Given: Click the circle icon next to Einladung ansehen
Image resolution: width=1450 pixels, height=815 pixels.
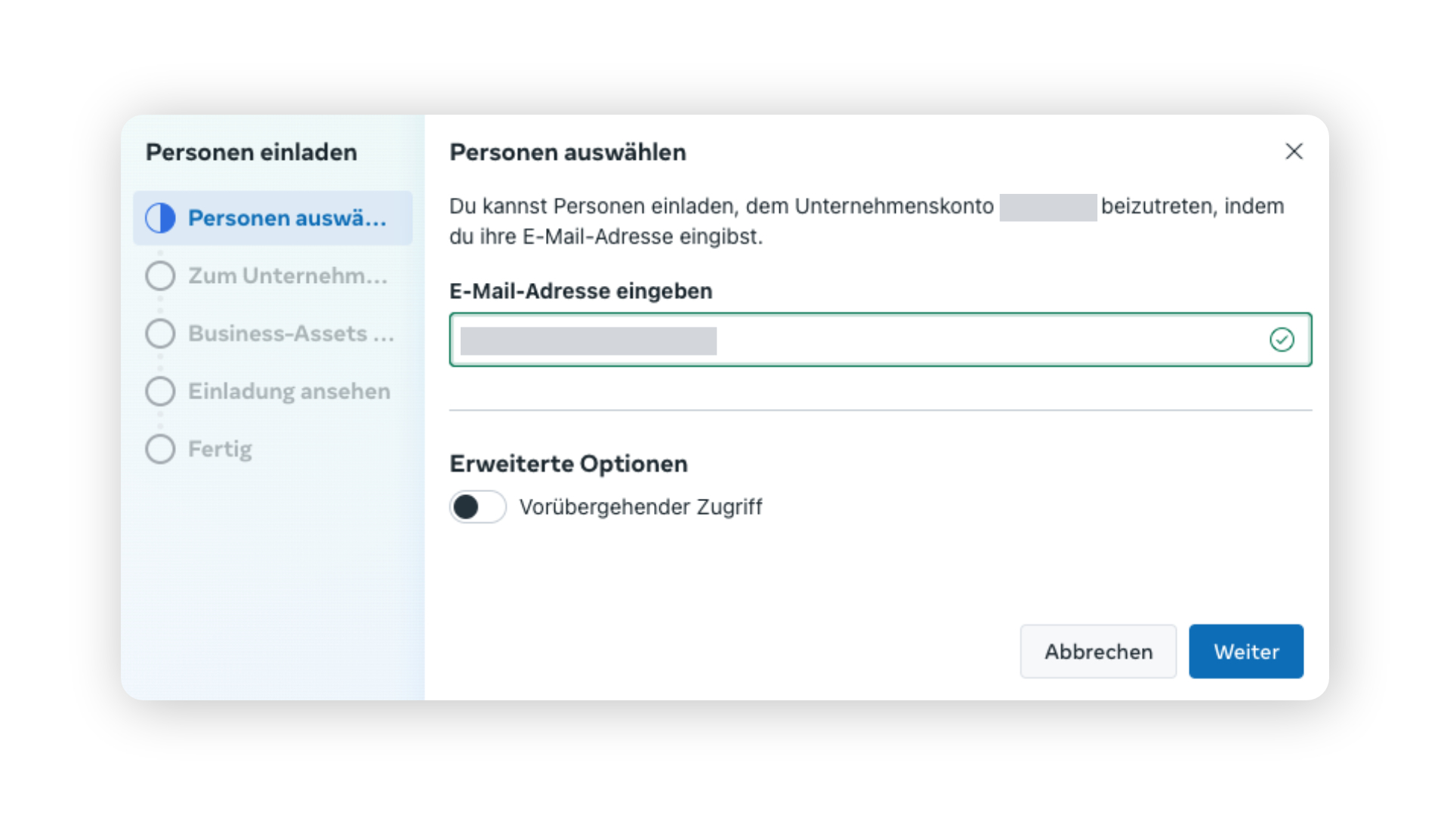Looking at the screenshot, I should point(160,392).
